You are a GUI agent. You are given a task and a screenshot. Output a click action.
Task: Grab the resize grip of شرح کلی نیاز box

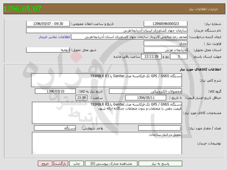[33, 85]
